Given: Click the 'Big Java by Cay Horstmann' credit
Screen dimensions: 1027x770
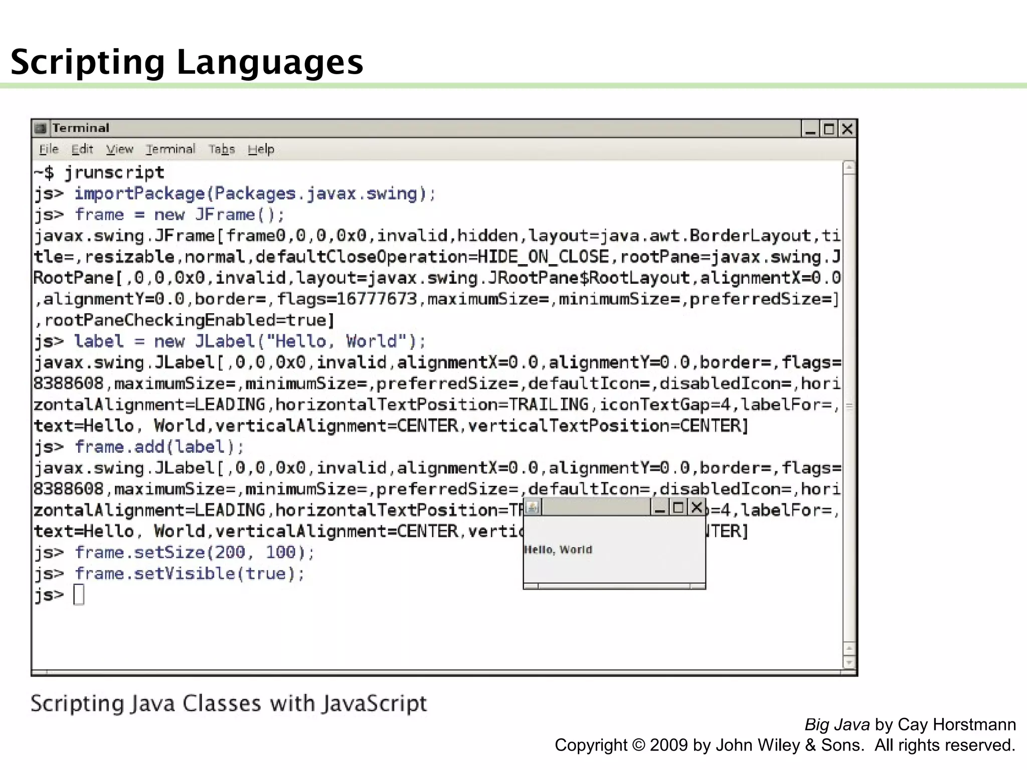Looking at the screenshot, I should pyautogui.click(x=910, y=724).
